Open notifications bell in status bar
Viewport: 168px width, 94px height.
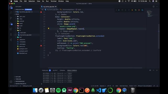(157, 86)
